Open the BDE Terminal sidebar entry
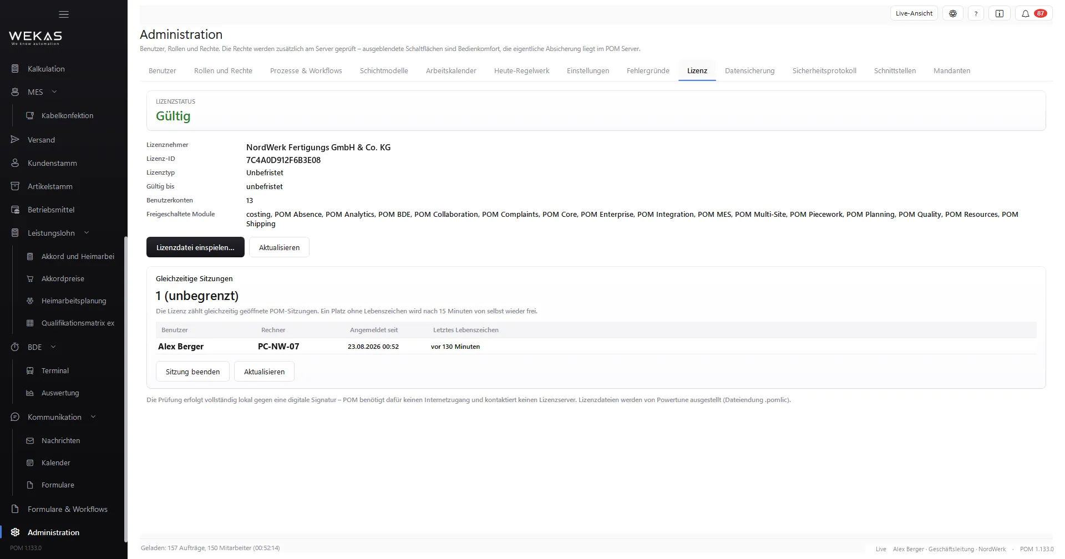Viewport: 1065px width, 559px height. pyautogui.click(x=55, y=370)
